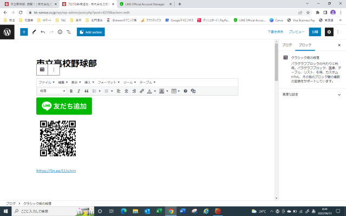Open the browser extensions puzzle icon
Screen dimensions: 346x216
coord(317,12)
